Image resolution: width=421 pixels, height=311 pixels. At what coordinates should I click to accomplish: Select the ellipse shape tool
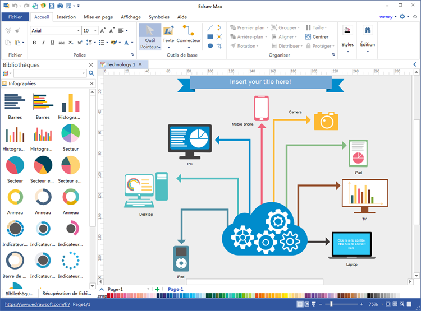[210, 46]
